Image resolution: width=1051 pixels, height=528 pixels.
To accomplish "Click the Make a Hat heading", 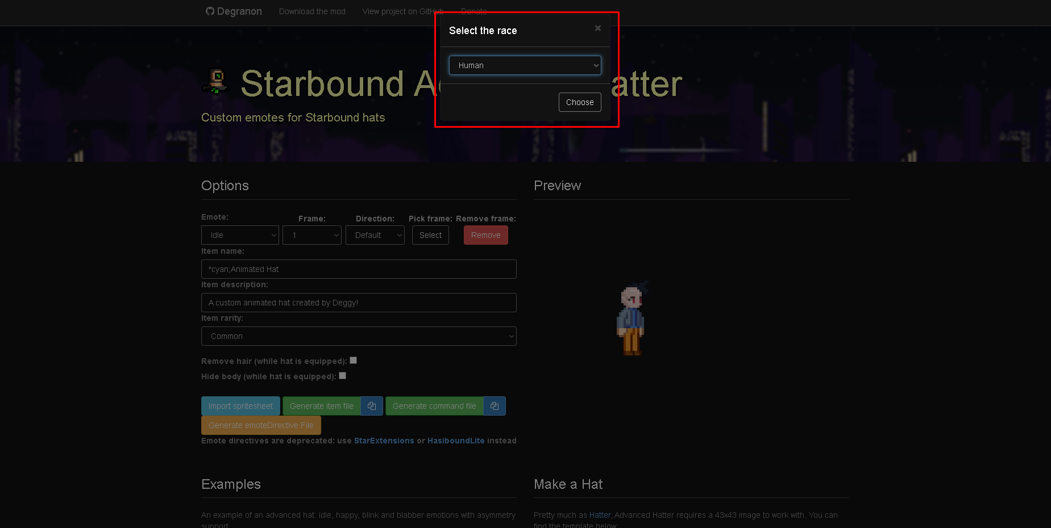I will (568, 484).
